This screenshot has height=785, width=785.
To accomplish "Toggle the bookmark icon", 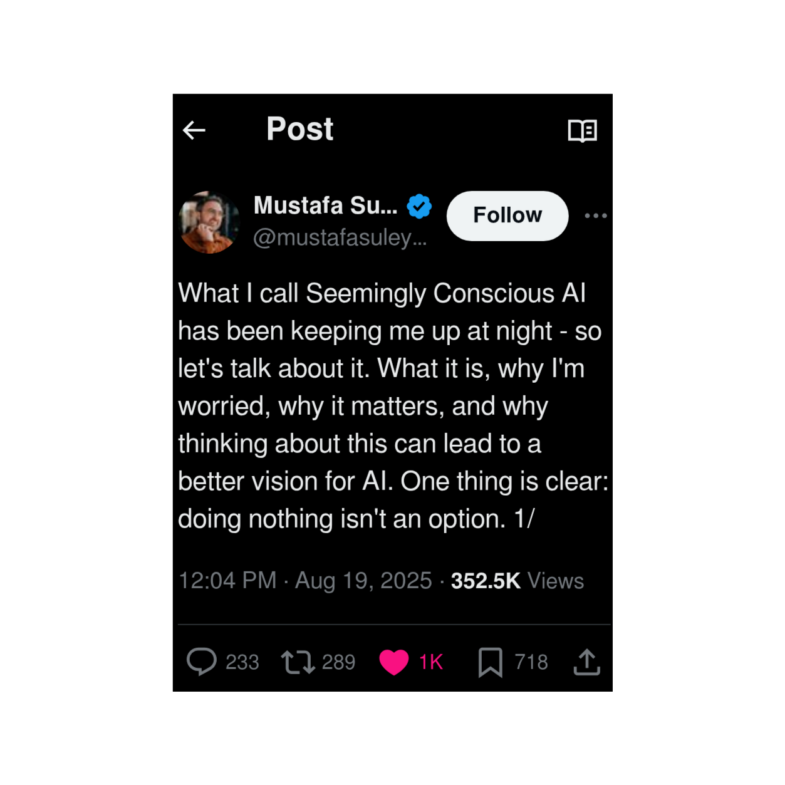I will (490, 662).
